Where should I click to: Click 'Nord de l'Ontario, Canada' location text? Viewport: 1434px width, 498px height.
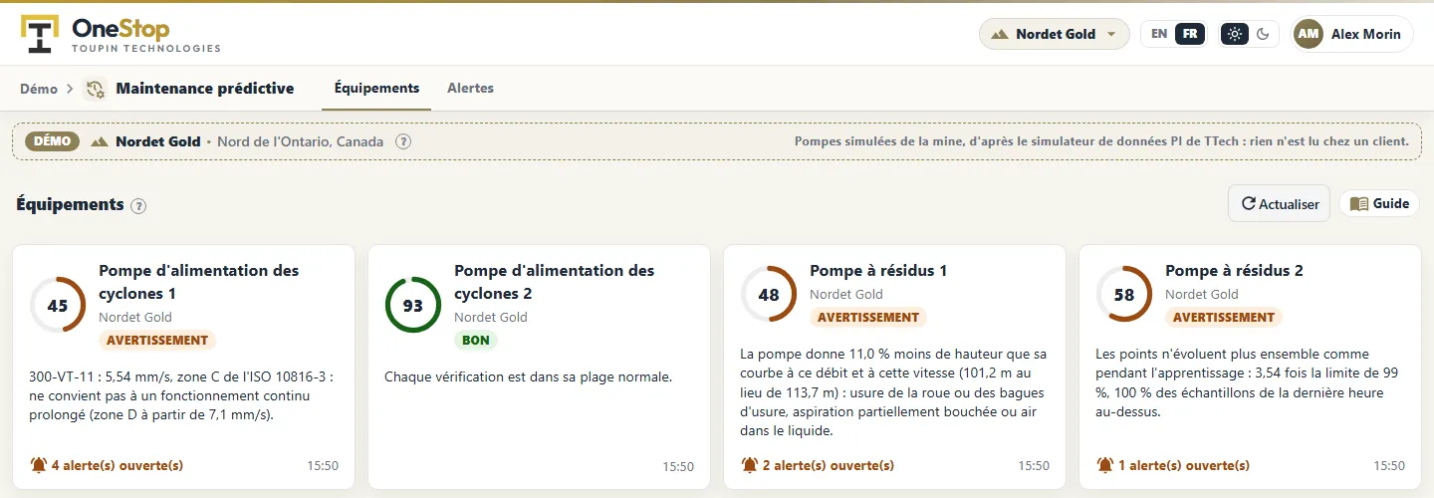pyautogui.click(x=300, y=141)
